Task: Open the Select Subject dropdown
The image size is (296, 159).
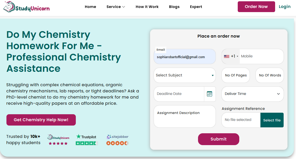Action: pos(185,75)
